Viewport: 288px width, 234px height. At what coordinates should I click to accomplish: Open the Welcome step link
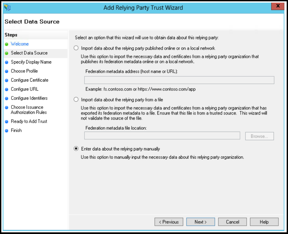(x=20, y=44)
